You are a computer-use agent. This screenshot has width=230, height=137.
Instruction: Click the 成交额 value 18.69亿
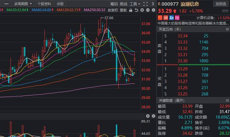coord(222,117)
